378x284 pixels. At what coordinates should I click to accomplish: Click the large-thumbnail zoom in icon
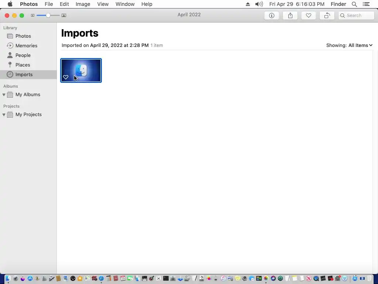pyautogui.click(x=64, y=16)
